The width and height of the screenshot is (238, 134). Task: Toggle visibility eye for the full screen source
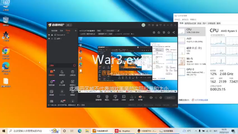49,39
